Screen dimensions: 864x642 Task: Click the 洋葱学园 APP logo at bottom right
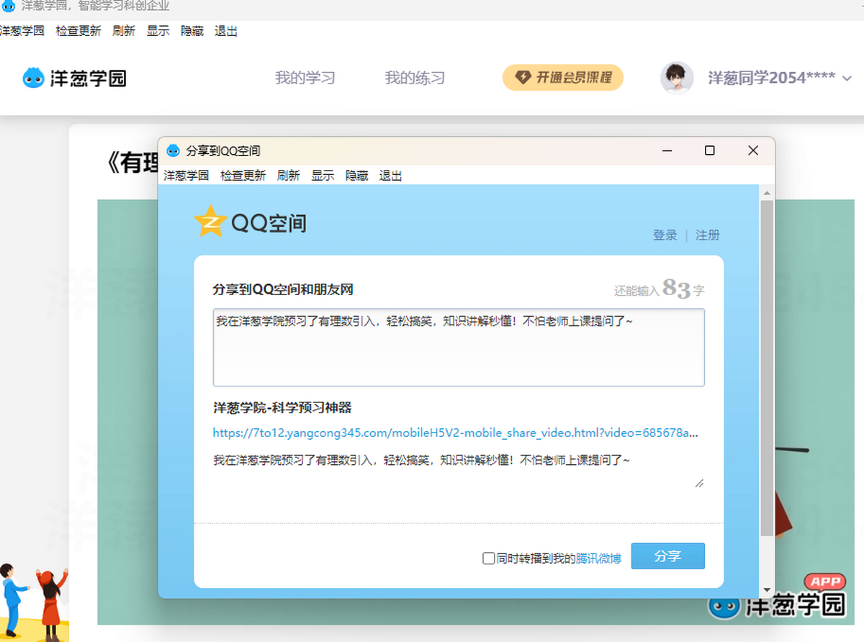point(778,597)
